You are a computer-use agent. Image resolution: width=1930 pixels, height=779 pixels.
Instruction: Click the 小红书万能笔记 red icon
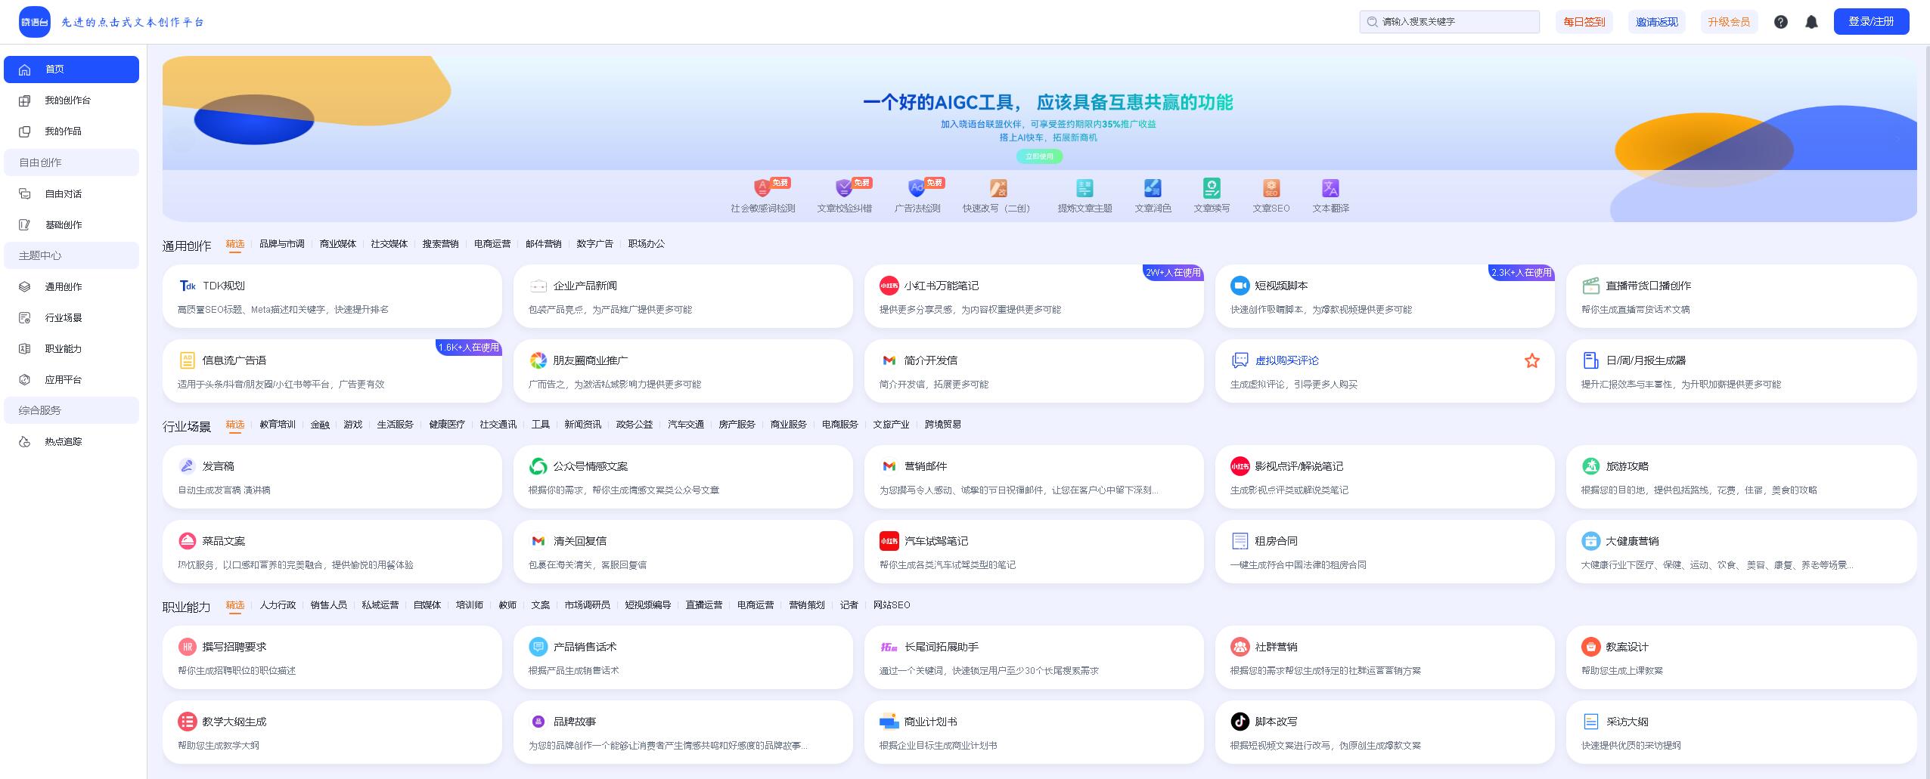pos(889,286)
